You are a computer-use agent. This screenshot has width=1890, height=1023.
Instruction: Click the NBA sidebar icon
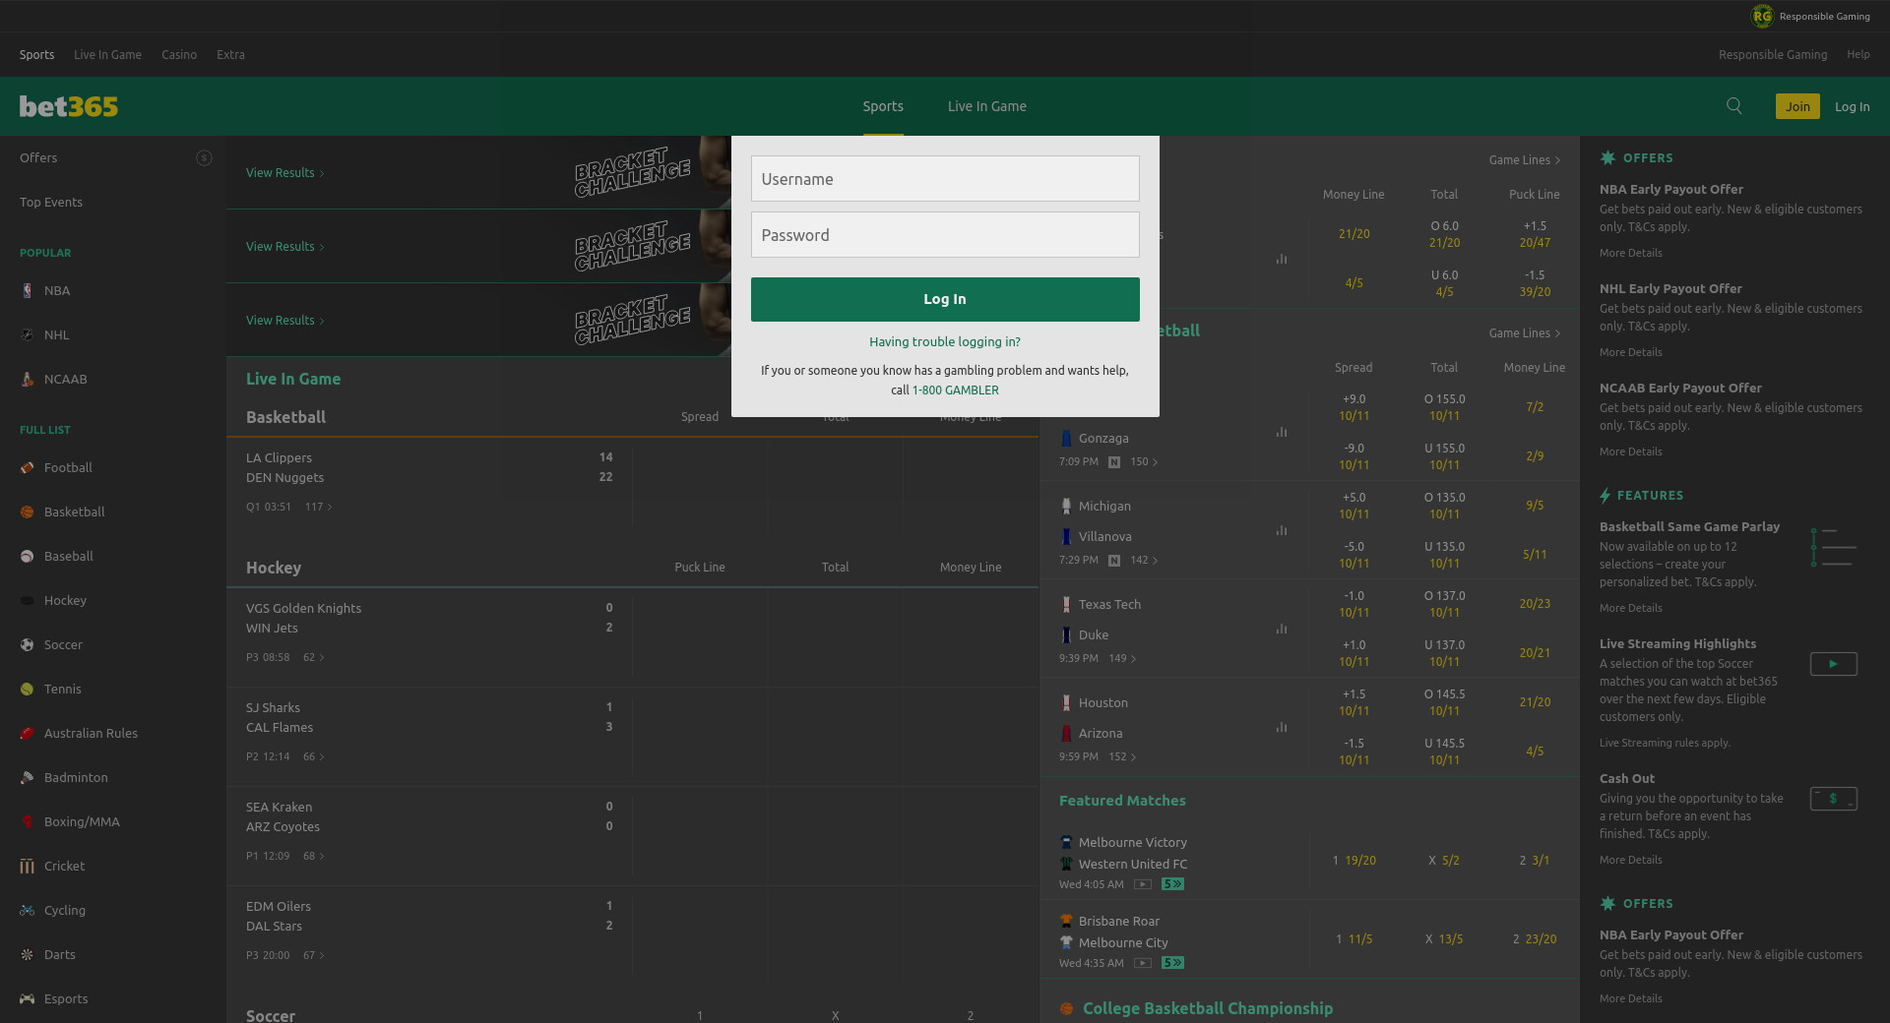pos(28,291)
